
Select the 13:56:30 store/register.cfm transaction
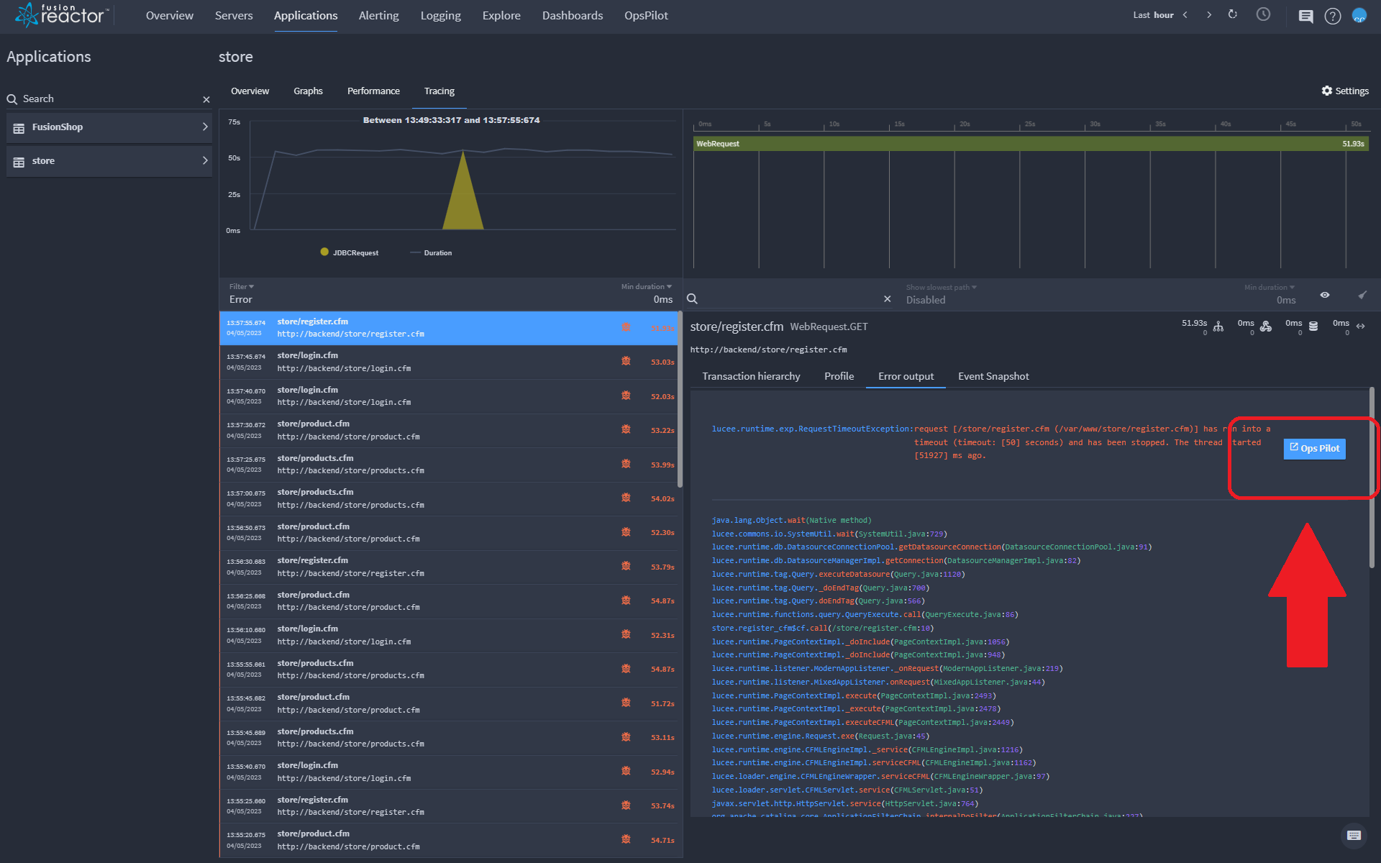[x=449, y=567]
